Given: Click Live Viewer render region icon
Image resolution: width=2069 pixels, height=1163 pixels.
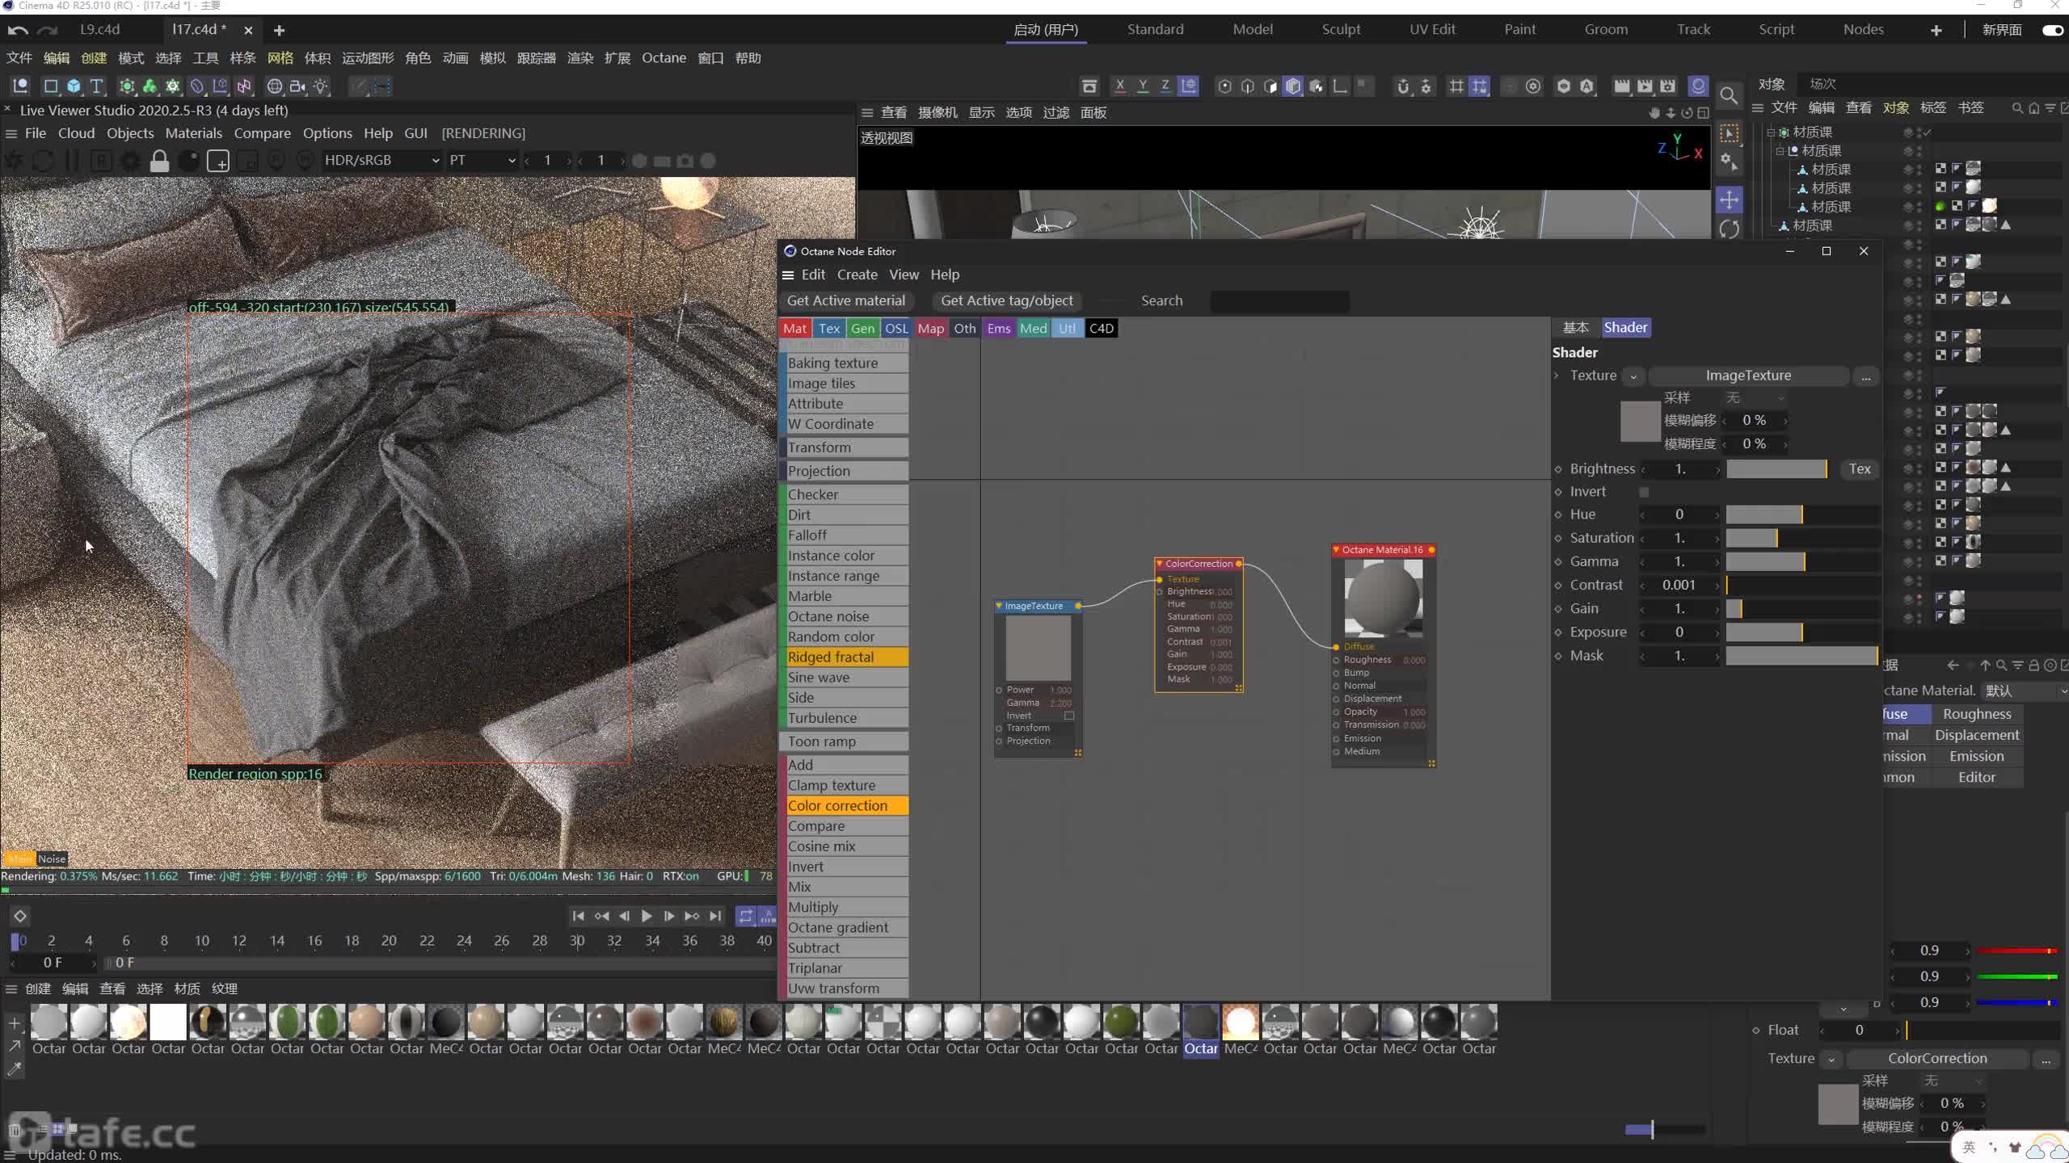Looking at the screenshot, I should (x=218, y=161).
